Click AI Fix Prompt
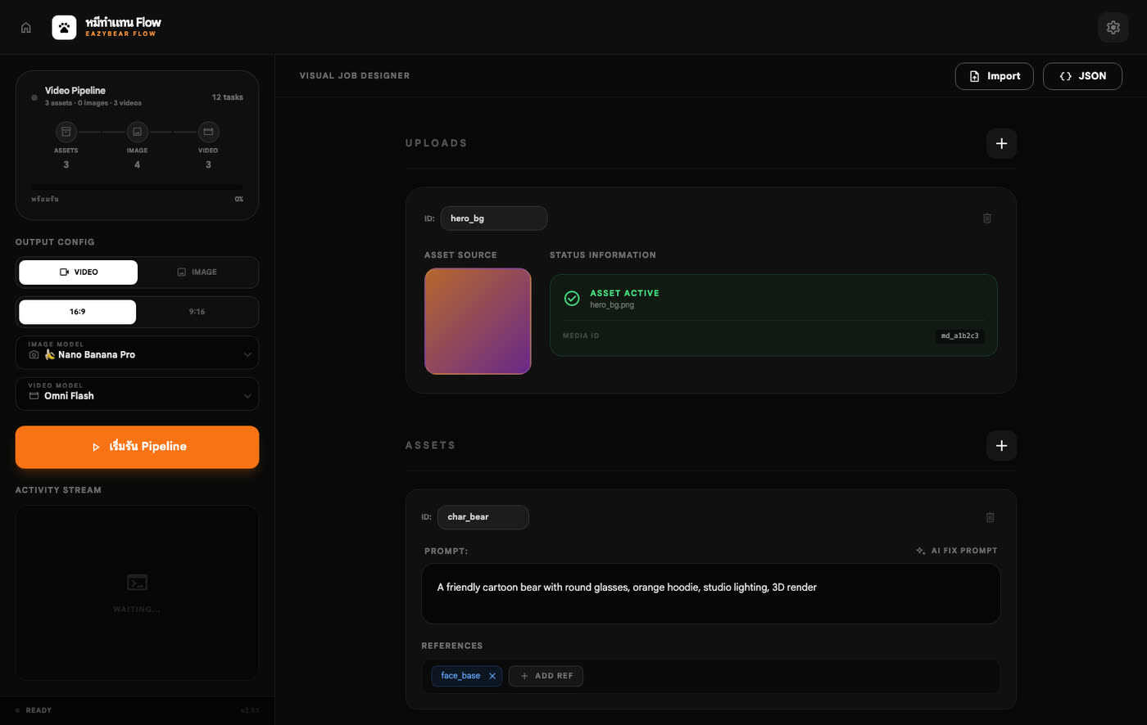1147x725 pixels. click(956, 551)
